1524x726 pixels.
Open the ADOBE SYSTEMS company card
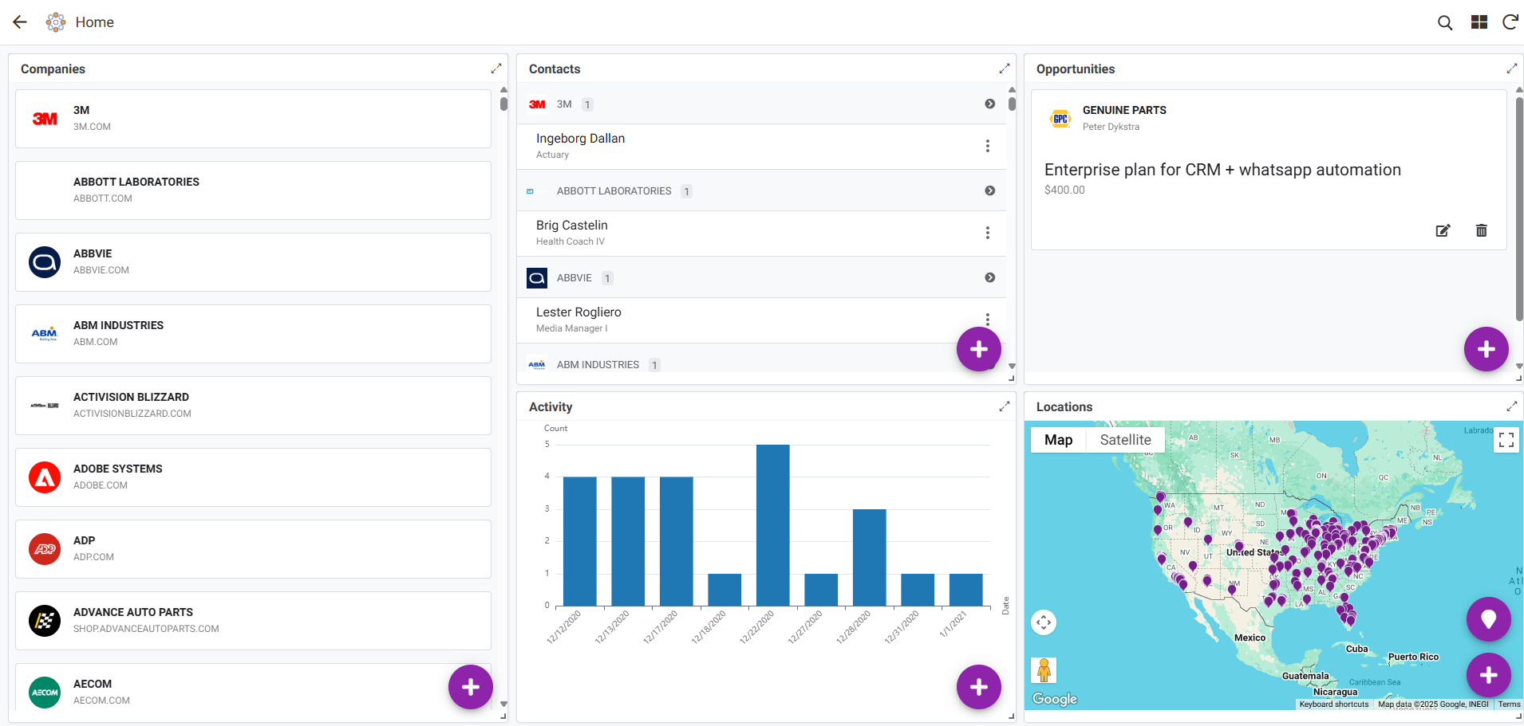click(253, 477)
